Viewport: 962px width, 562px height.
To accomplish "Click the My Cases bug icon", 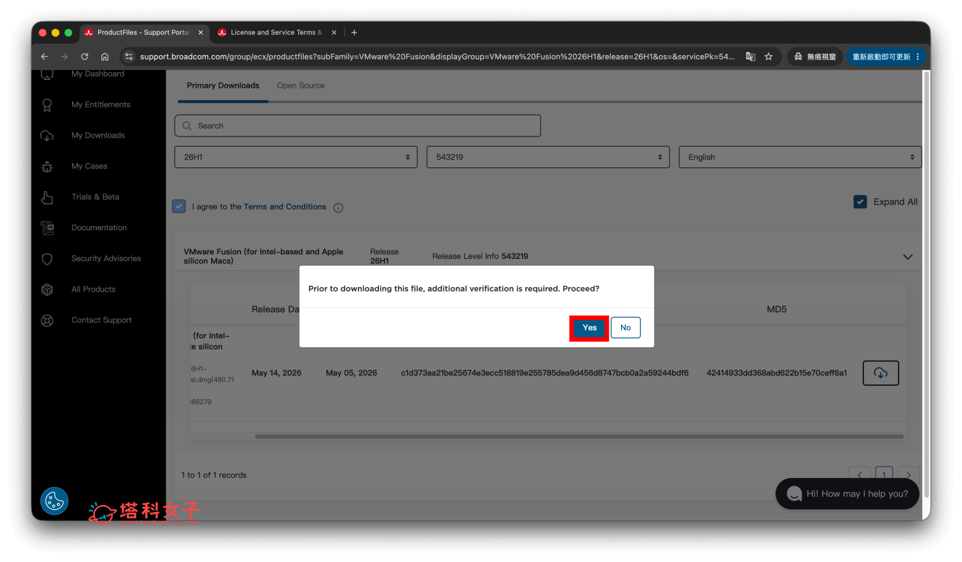I will (x=47, y=167).
